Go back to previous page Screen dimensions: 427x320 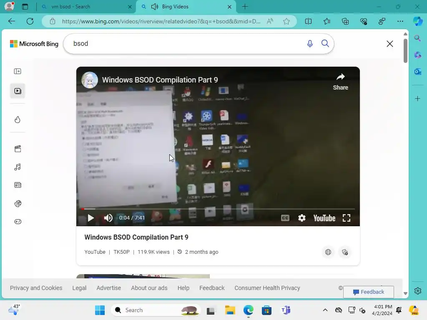point(12,21)
